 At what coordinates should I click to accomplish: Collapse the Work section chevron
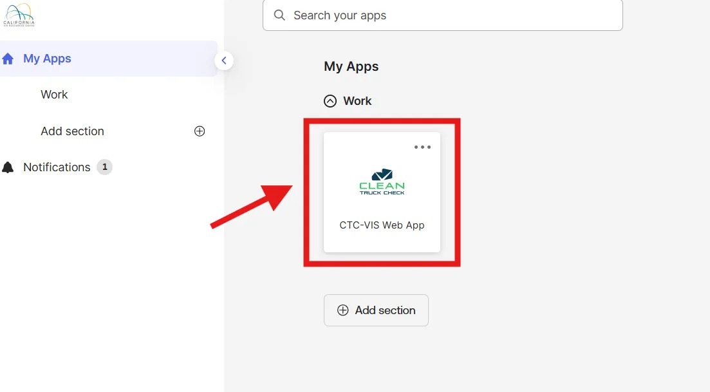pyautogui.click(x=330, y=101)
